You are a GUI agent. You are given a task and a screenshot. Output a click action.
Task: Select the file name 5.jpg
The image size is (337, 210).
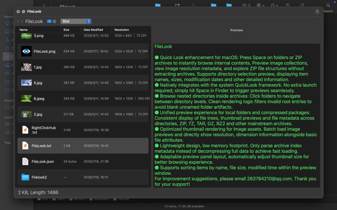coord(38,83)
